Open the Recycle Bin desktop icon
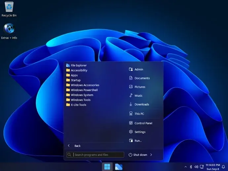The image size is (228, 171). coord(9,9)
